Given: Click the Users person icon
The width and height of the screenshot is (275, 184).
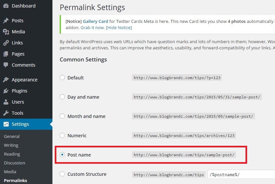Looking at the screenshot, I should point(6,102).
